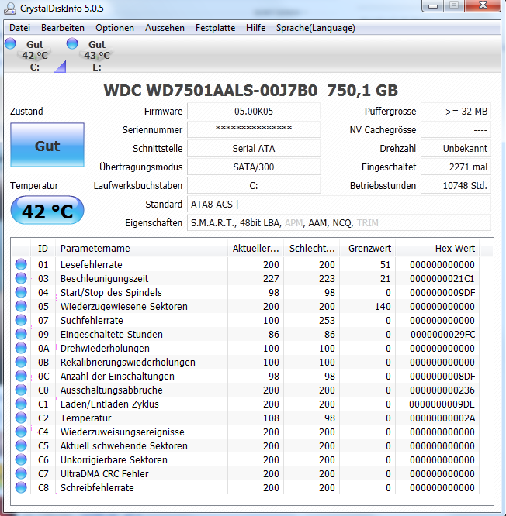Screen dimensions: 506x516
Task: Click the Firmware value 05.00K05
Action: tap(254, 112)
